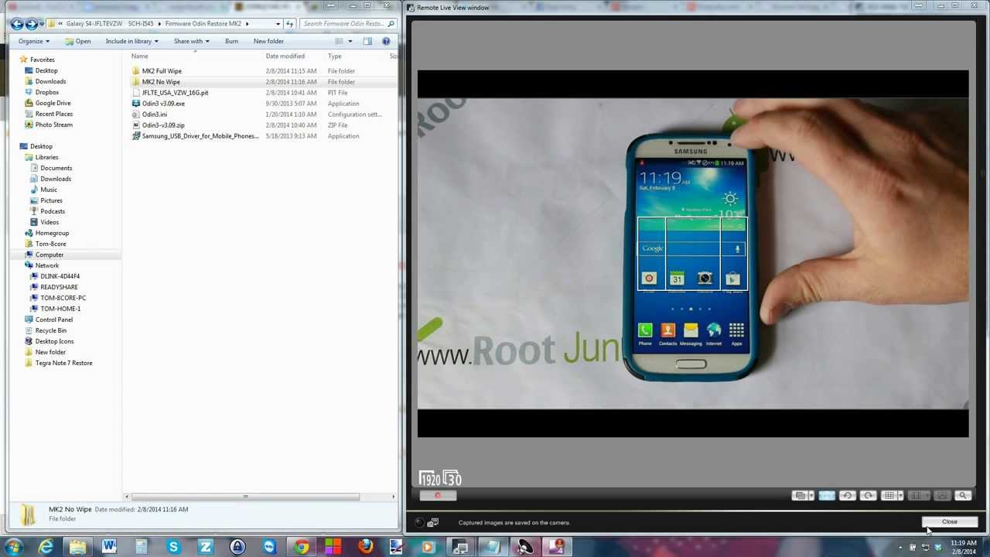Select the MK2 Full Wipe folder
Image resolution: width=990 pixels, height=557 pixels.
[x=162, y=71]
